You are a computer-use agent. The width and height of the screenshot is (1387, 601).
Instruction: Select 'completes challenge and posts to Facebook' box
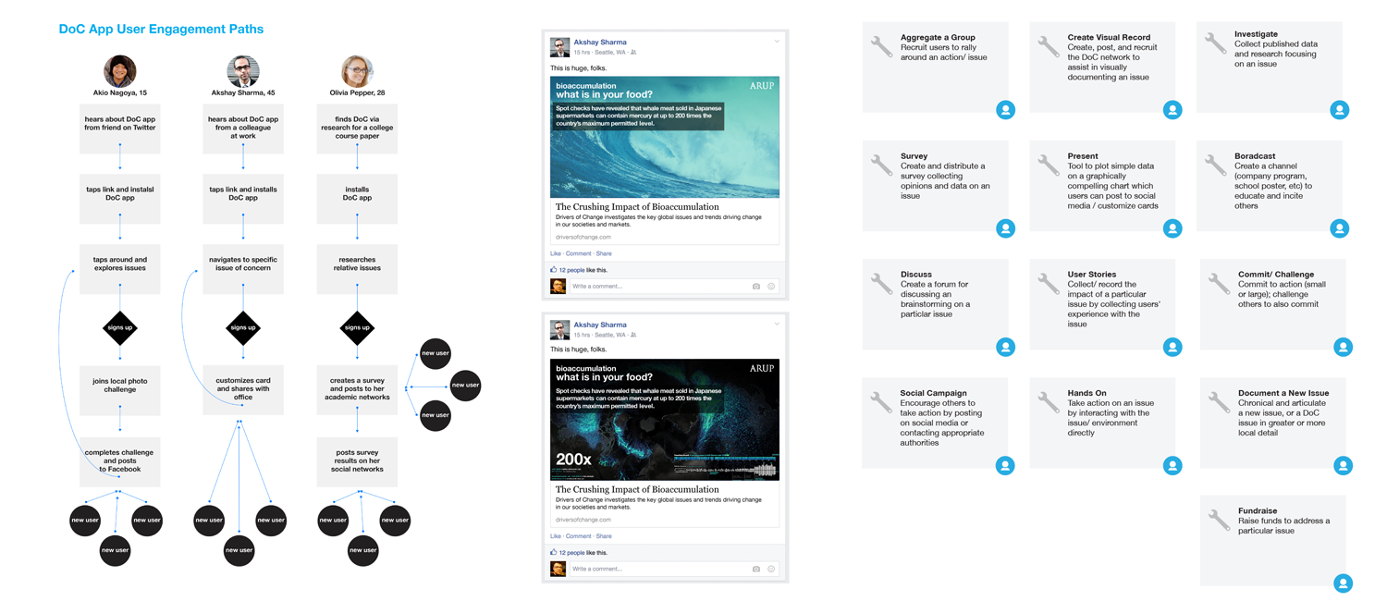120,462
